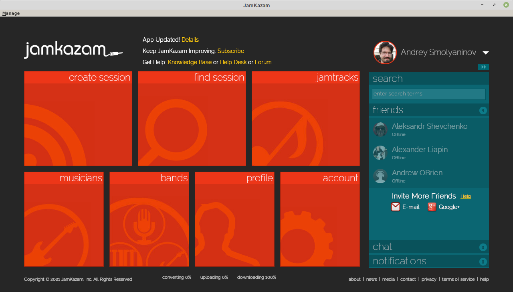Expand the search panel header

pyautogui.click(x=429, y=79)
